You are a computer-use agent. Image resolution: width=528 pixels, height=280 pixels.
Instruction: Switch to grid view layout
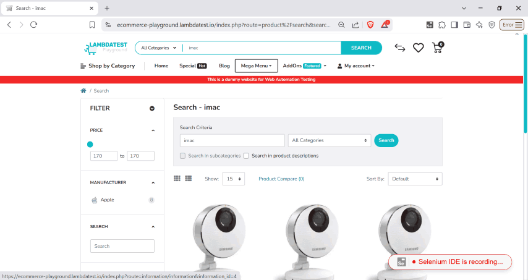coord(177,179)
